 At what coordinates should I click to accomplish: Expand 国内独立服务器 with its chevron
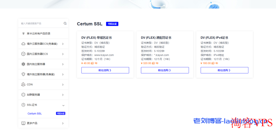click(63, 64)
